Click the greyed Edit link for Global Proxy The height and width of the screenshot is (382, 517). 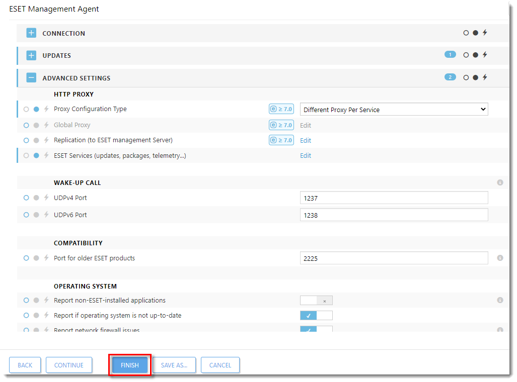[x=306, y=125]
